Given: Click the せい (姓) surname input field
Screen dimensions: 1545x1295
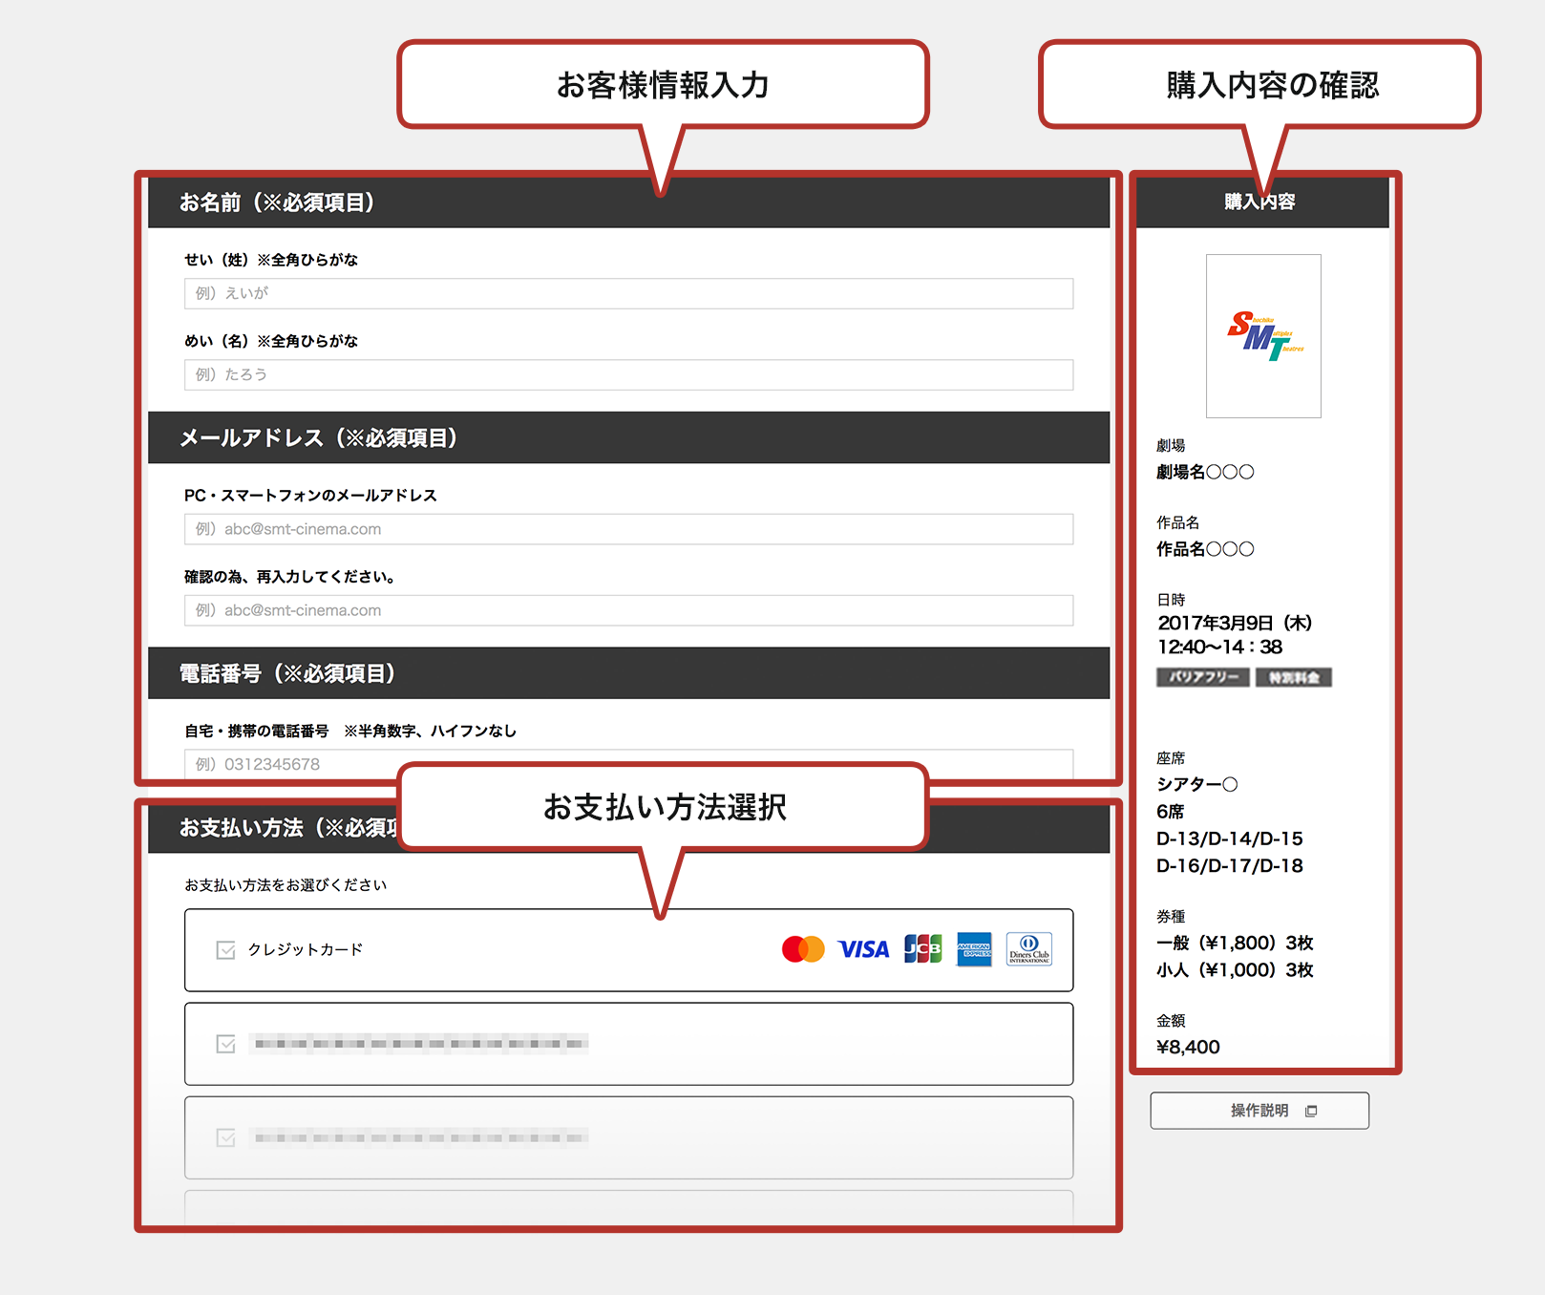Looking at the screenshot, I should [628, 293].
